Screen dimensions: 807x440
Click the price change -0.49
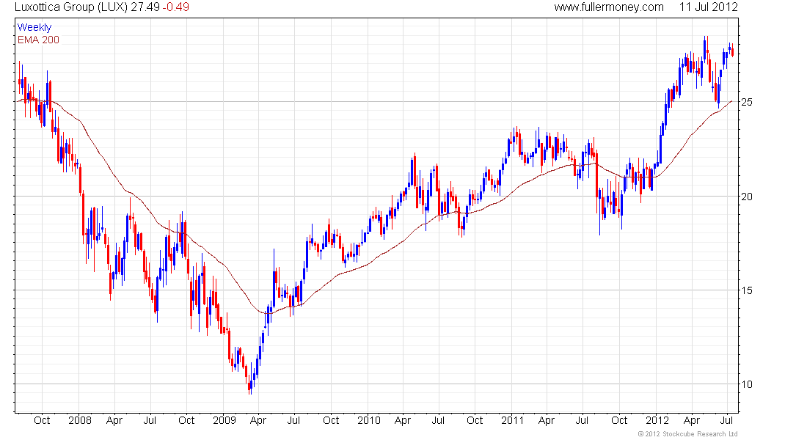[x=176, y=7]
